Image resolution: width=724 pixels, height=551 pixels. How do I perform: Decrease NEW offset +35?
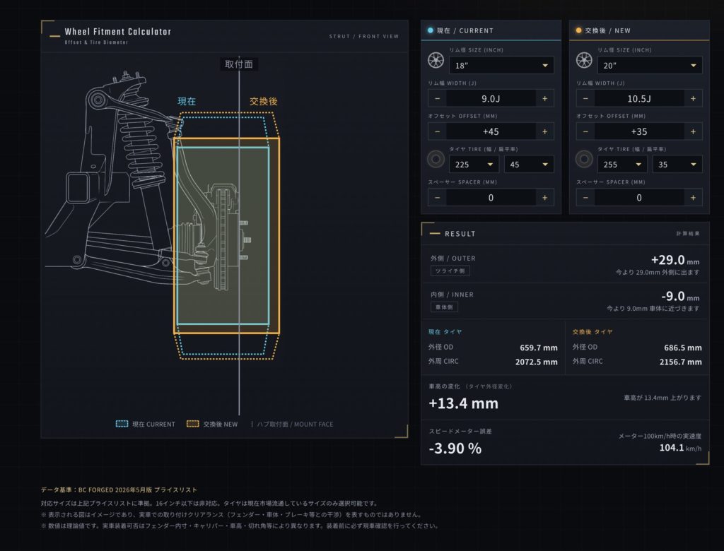[x=585, y=131]
